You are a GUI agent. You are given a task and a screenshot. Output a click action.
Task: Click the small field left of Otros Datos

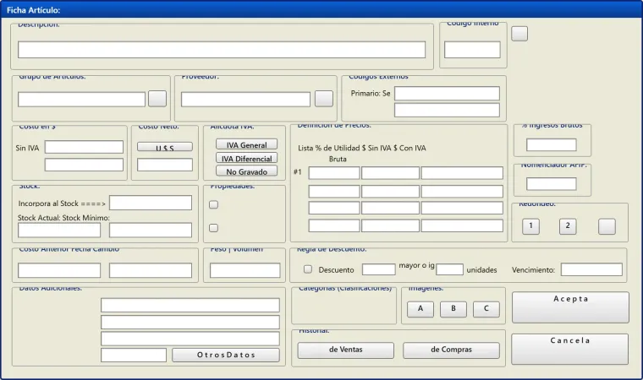pos(134,355)
